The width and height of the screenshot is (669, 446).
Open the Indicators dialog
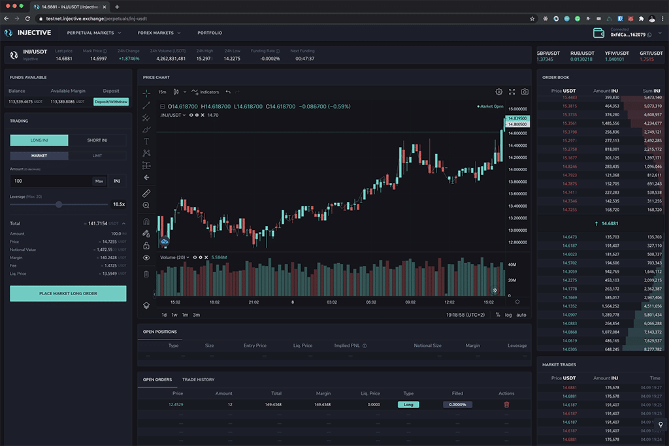(x=205, y=91)
